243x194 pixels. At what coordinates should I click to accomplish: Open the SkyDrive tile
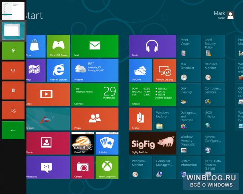[x=140, y=70]
